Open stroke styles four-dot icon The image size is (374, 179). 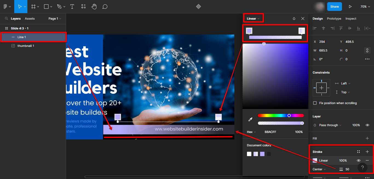tap(358, 152)
